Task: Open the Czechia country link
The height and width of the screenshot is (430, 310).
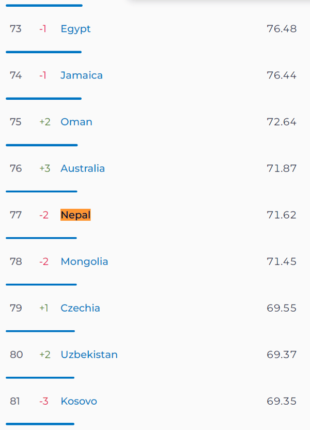Action: 80,308
